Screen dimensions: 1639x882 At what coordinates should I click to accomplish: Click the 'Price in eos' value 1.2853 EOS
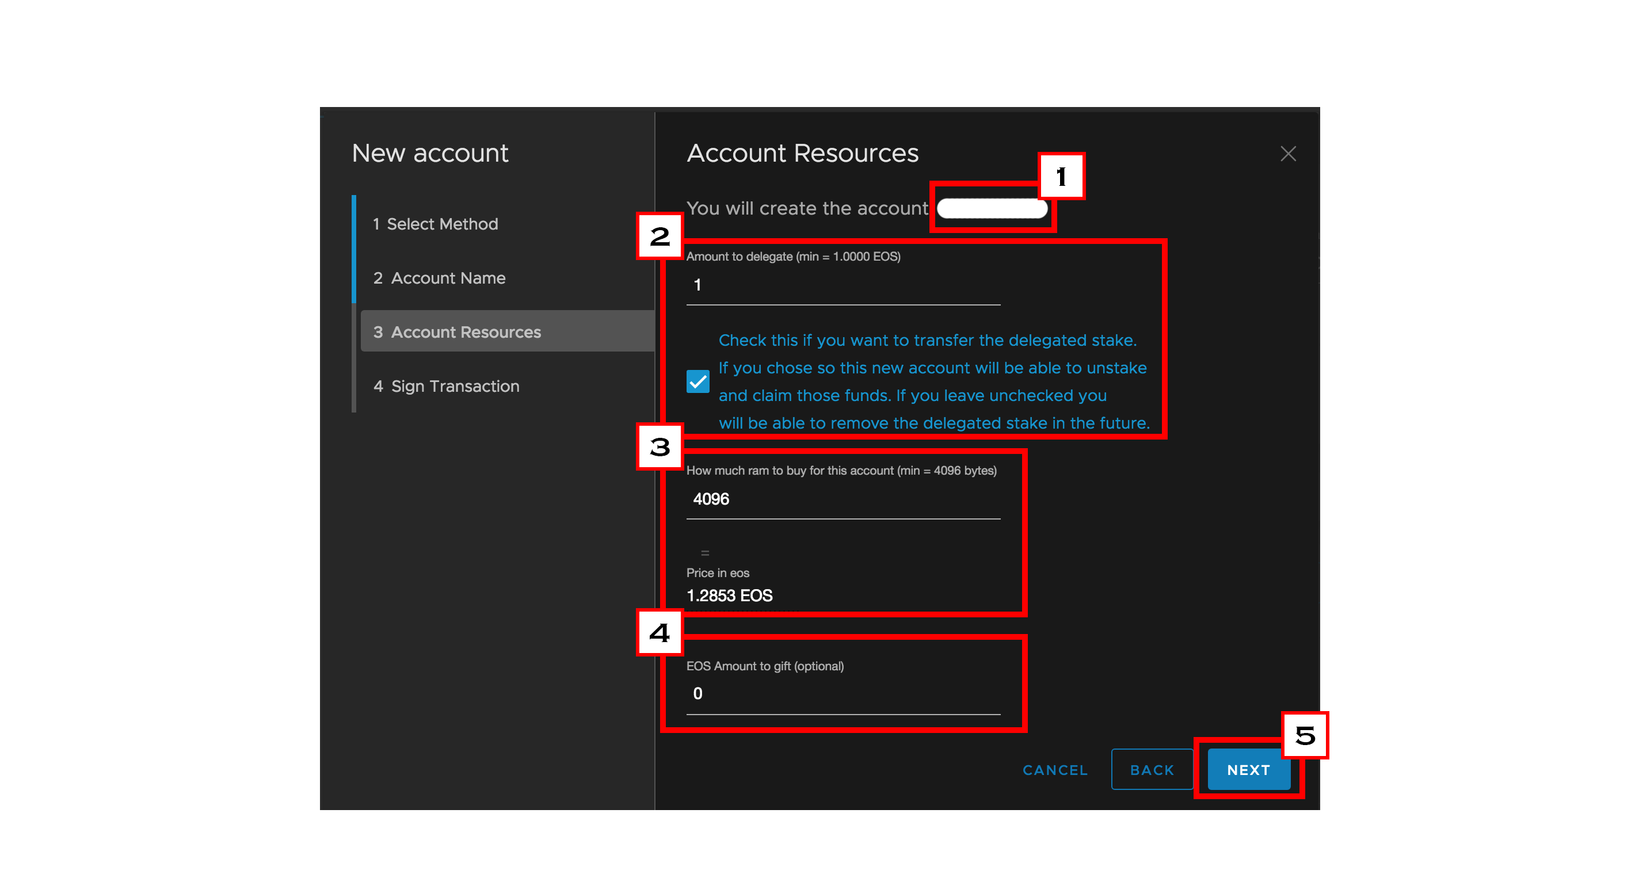(x=729, y=596)
